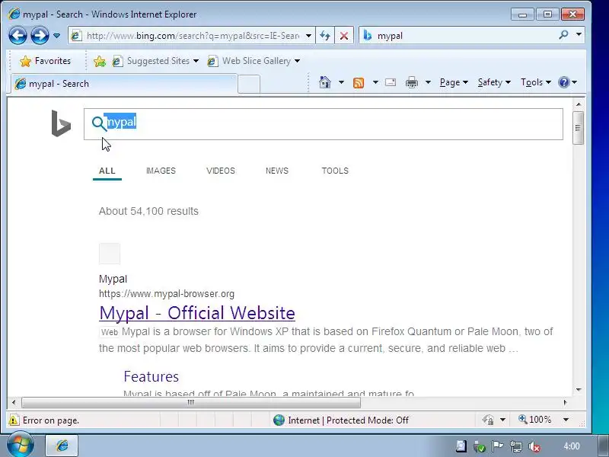Click the Refresh page icon
The image size is (609, 457).
(x=325, y=36)
